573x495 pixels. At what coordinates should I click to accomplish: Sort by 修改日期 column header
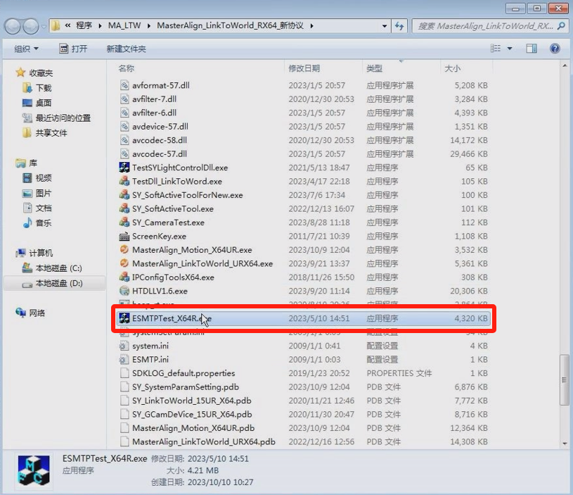click(x=304, y=68)
